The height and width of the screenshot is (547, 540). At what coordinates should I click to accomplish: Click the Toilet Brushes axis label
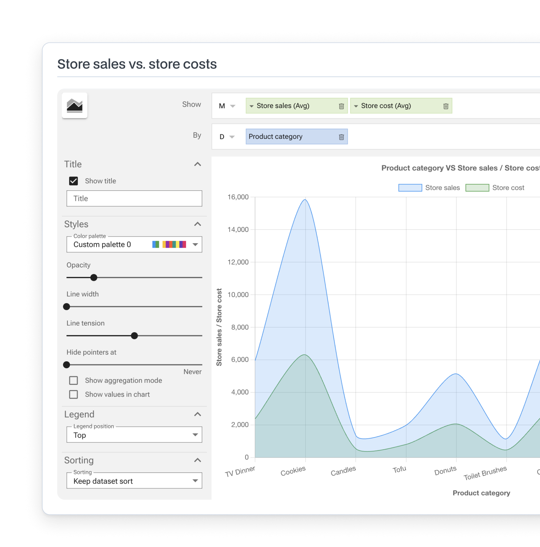coord(485,473)
